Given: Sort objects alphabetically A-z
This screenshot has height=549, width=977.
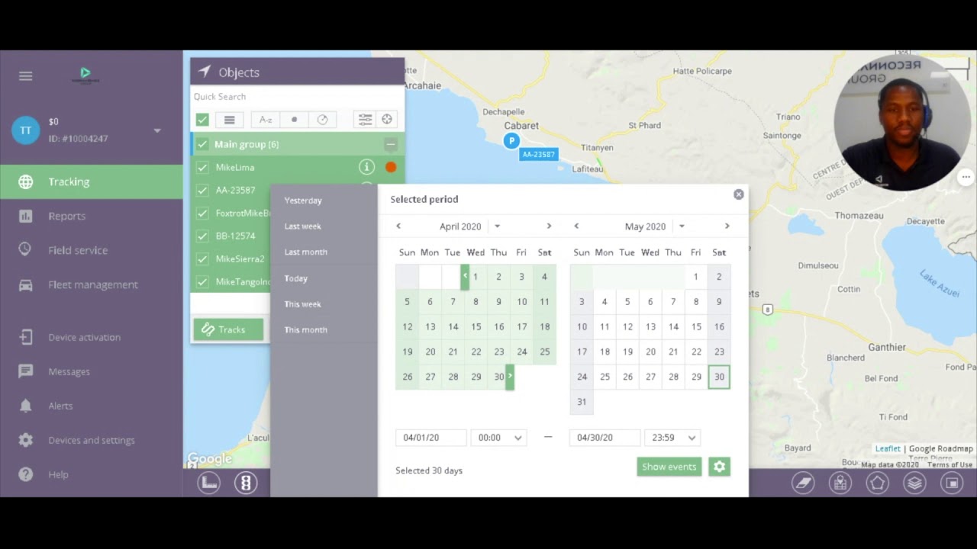Looking at the screenshot, I should click(x=266, y=120).
